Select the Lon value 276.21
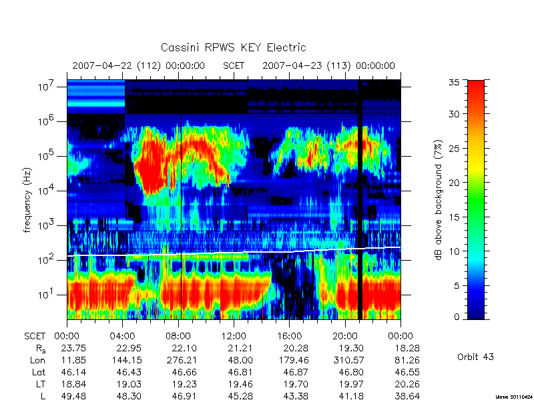Image resolution: width=534 pixels, height=400 pixels. (182, 360)
